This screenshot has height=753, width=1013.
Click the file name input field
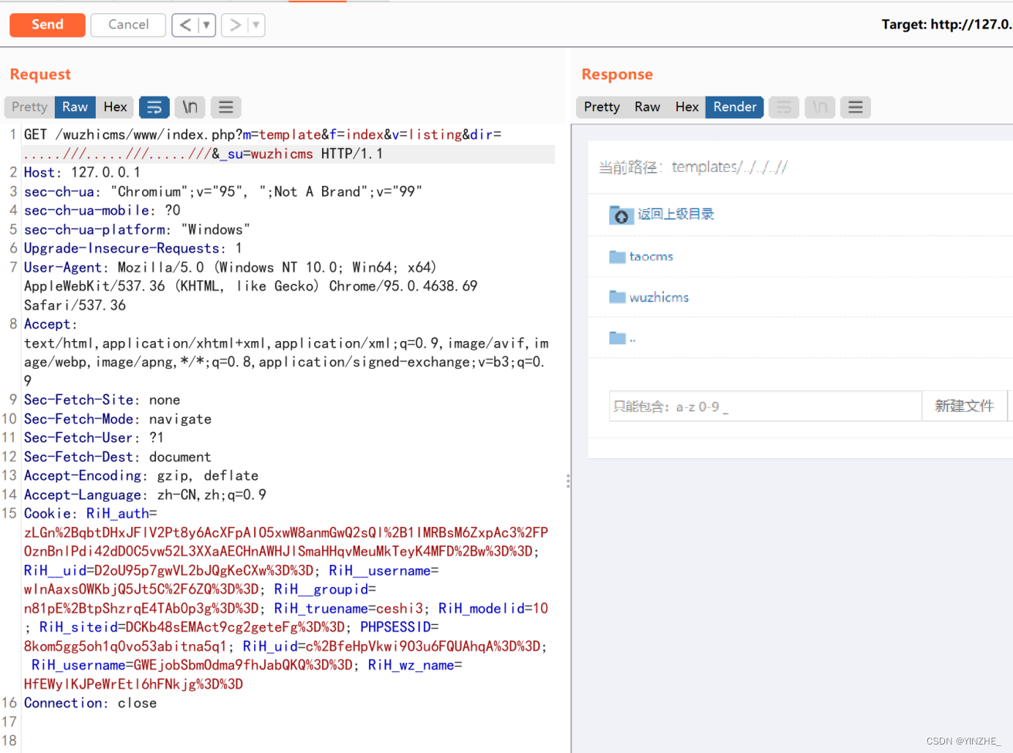point(765,406)
